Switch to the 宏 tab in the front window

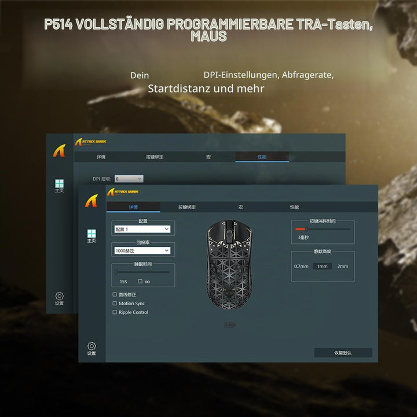pos(241,207)
